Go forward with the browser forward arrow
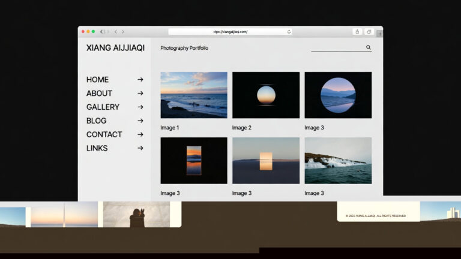Viewport: 461px width, 259px height. click(123, 32)
